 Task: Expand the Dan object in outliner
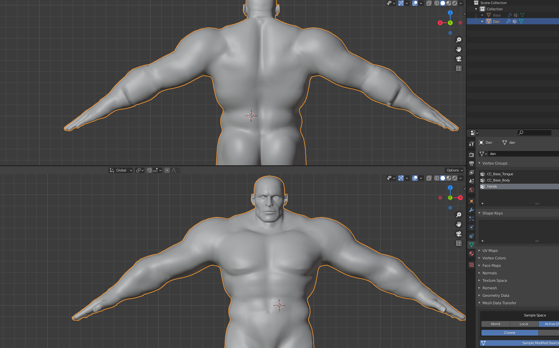tap(482, 22)
